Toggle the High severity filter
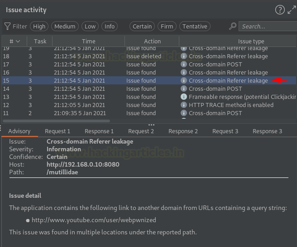The width and height of the screenshot is (297, 247). (x=39, y=27)
